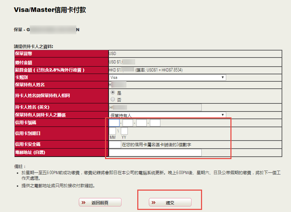The image size is (291, 212).
Task: Focus the third credit card number box
Action: pos(141,123)
